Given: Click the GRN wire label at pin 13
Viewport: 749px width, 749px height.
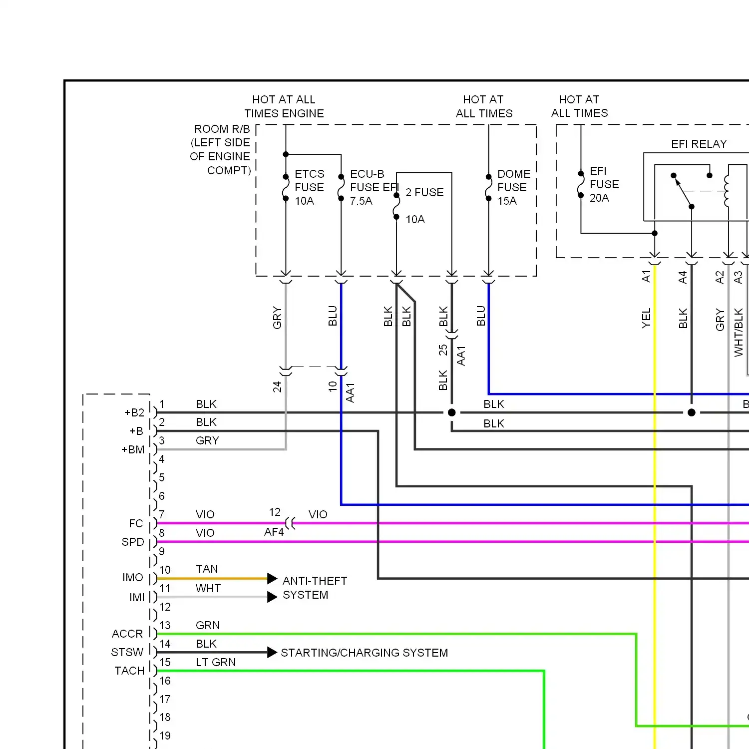Looking at the screenshot, I should pos(208,625).
